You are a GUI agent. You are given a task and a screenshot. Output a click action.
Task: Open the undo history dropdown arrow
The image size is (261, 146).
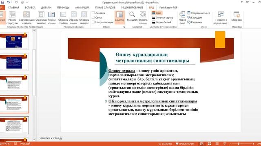click(11, 2)
